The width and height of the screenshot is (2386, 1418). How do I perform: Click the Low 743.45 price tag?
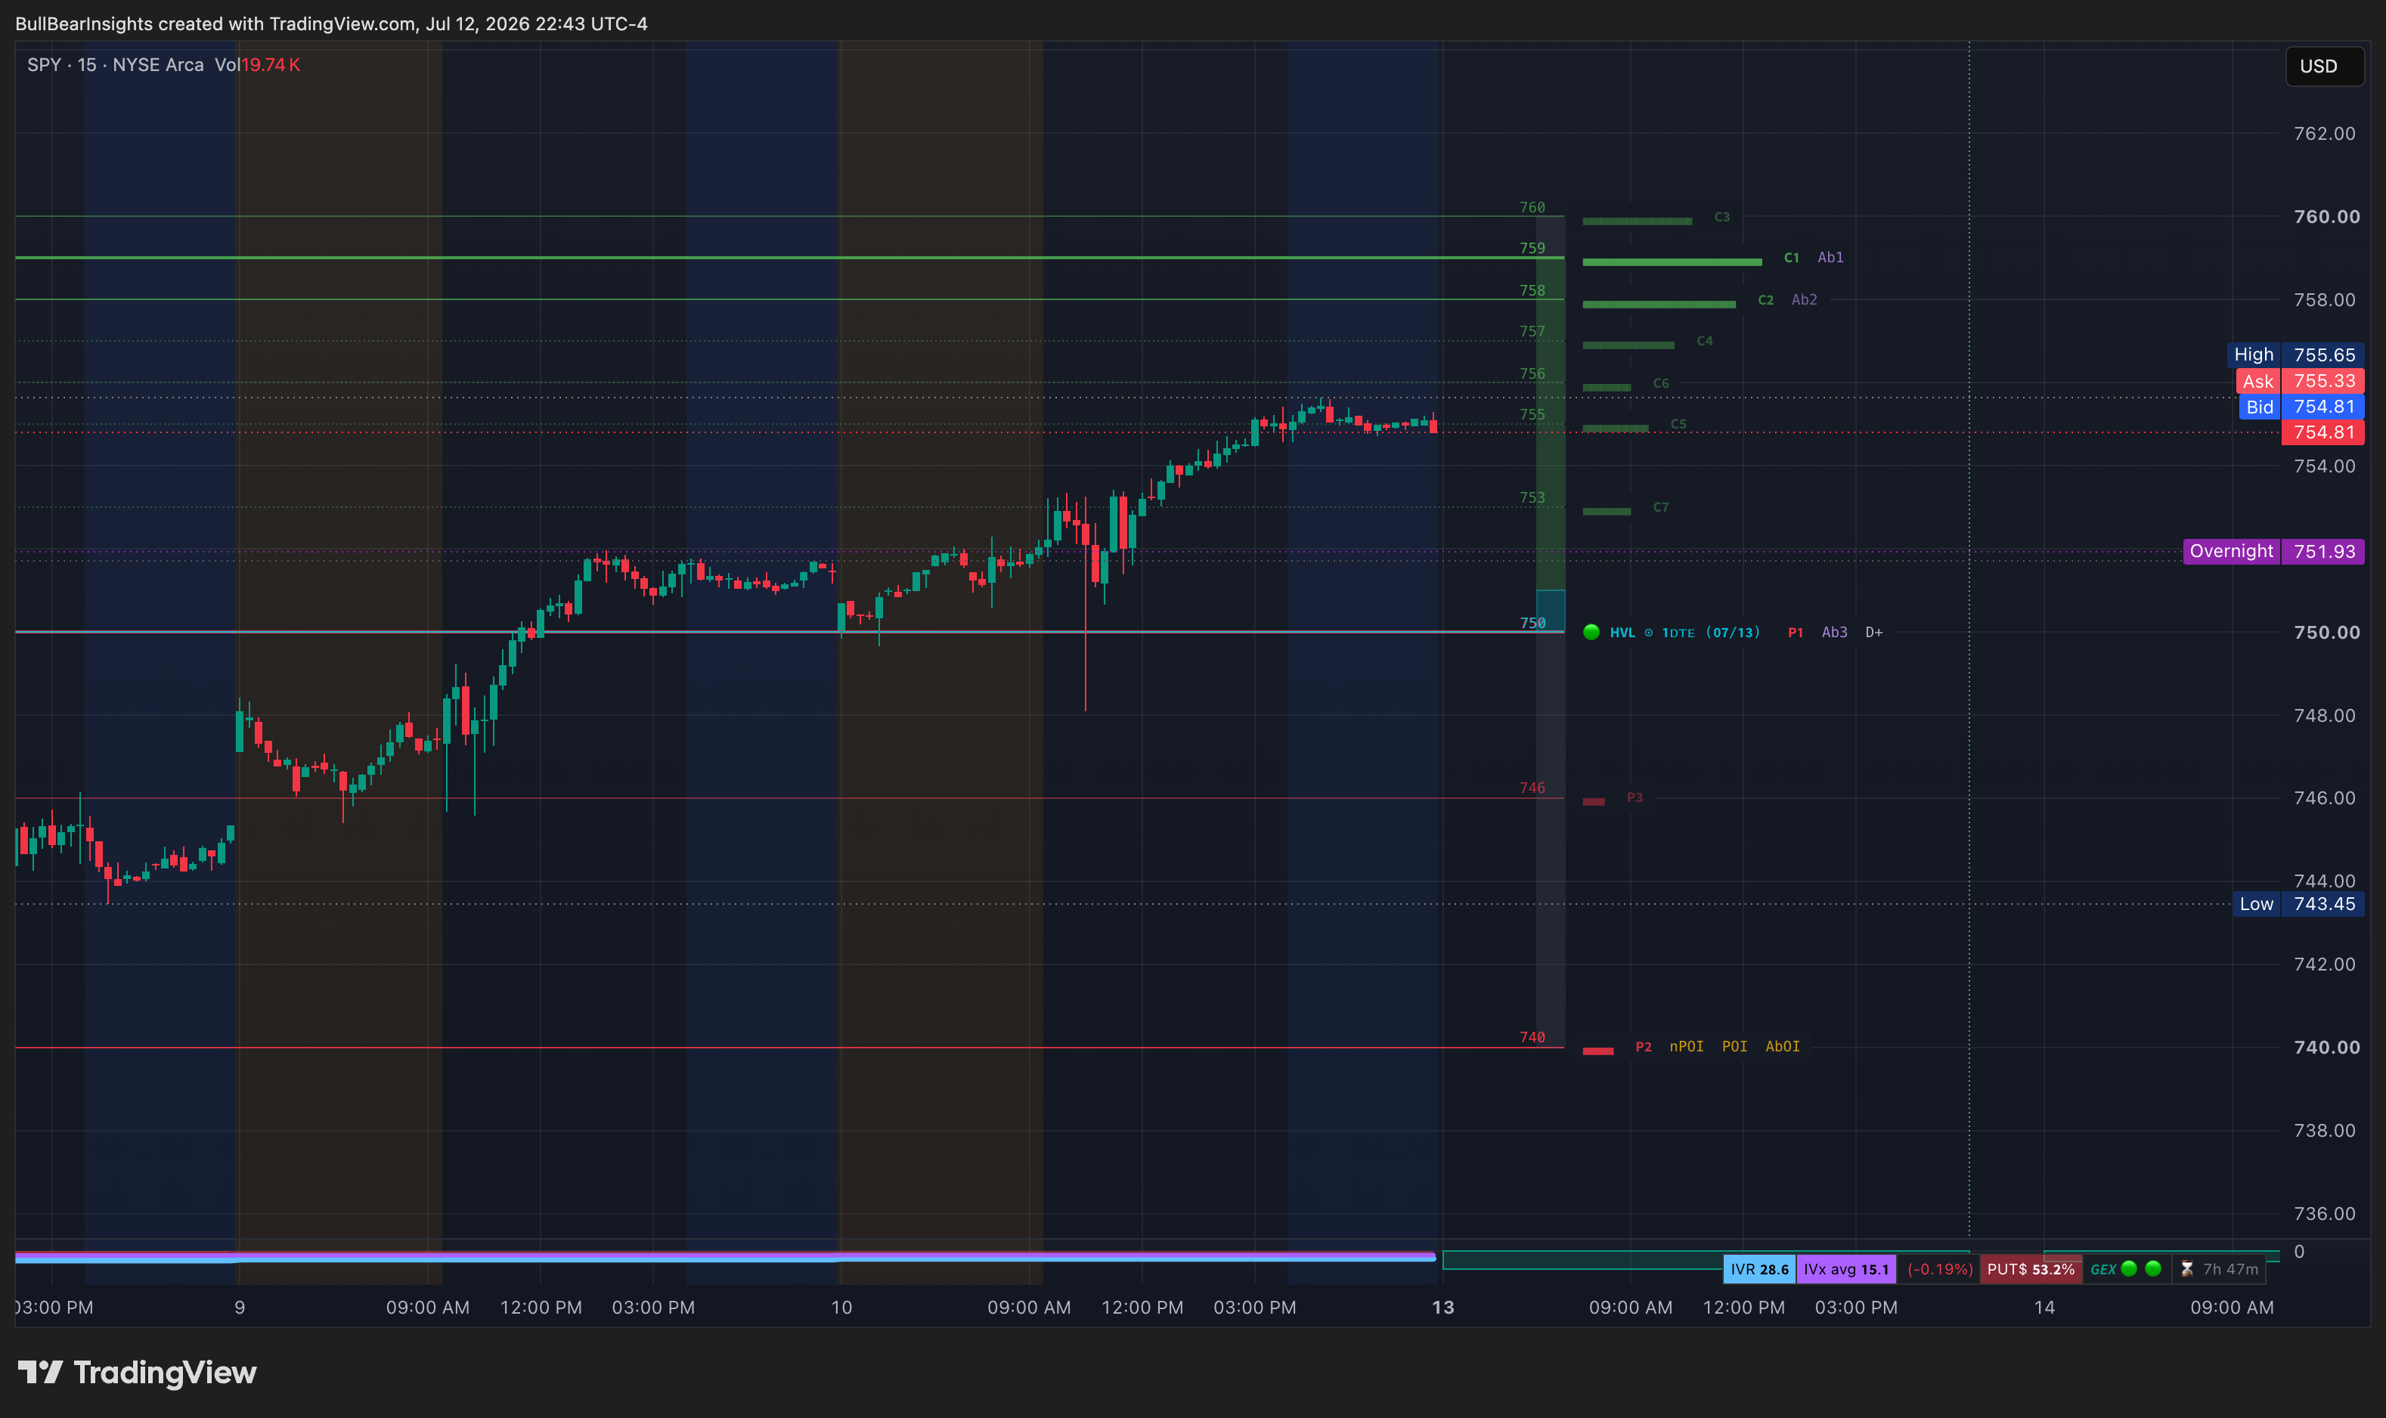(2298, 904)
